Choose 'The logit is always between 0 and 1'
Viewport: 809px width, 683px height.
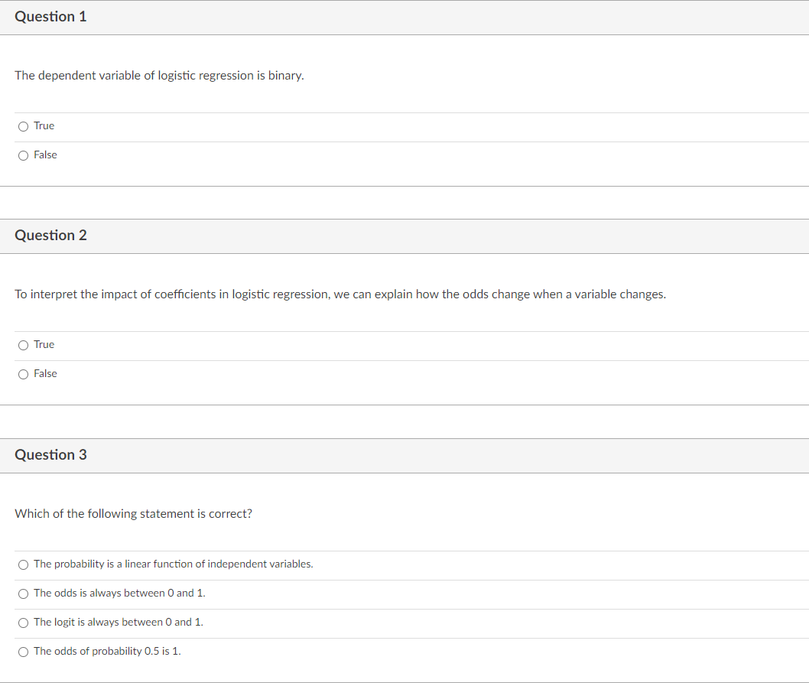pos(23,623)
